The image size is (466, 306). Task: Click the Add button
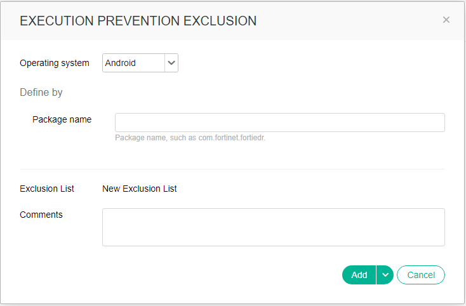pos(359,275)
